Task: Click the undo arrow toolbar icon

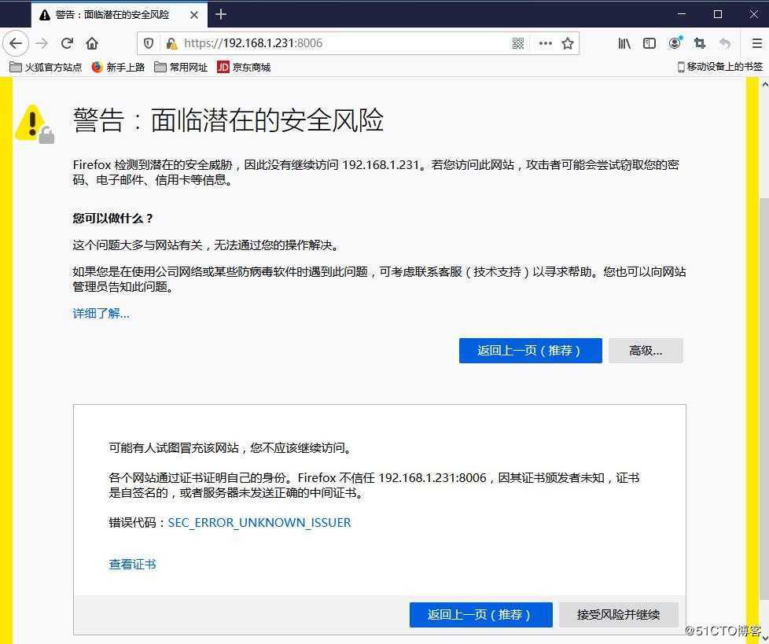Action: click(725, 43)
